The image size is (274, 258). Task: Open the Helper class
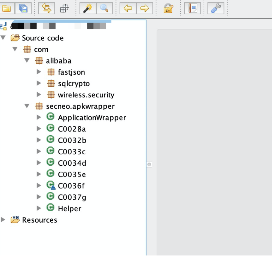click(69, 209)
